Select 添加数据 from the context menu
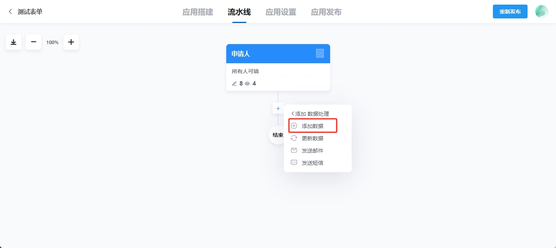This screenshot has width=556, height=248. pos(312,126)
